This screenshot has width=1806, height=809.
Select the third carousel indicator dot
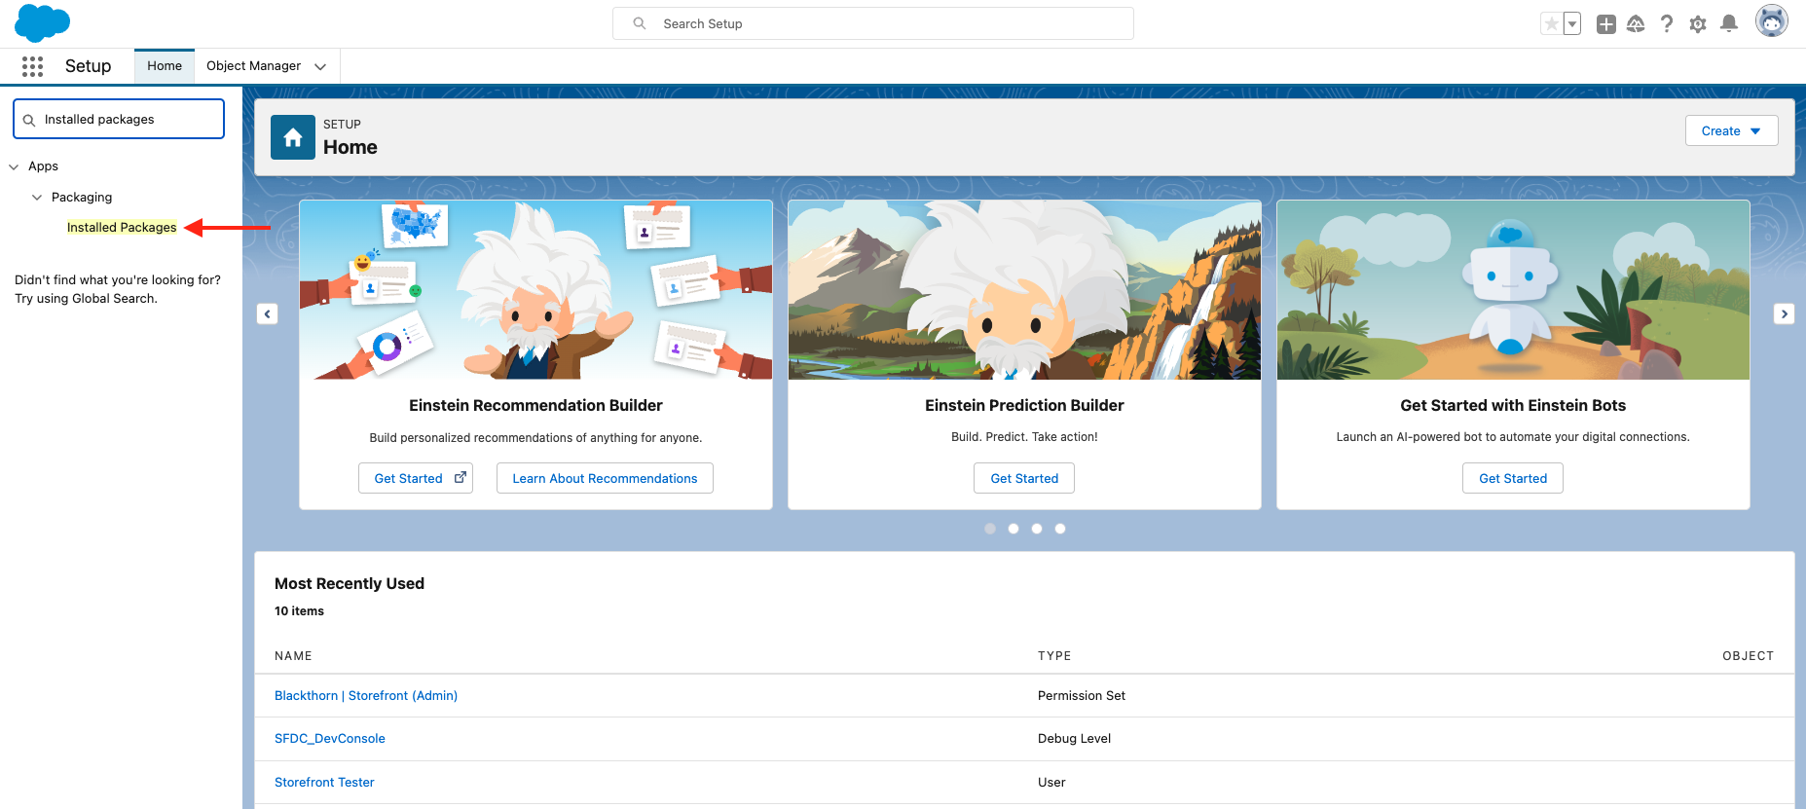pos(1037,529)
